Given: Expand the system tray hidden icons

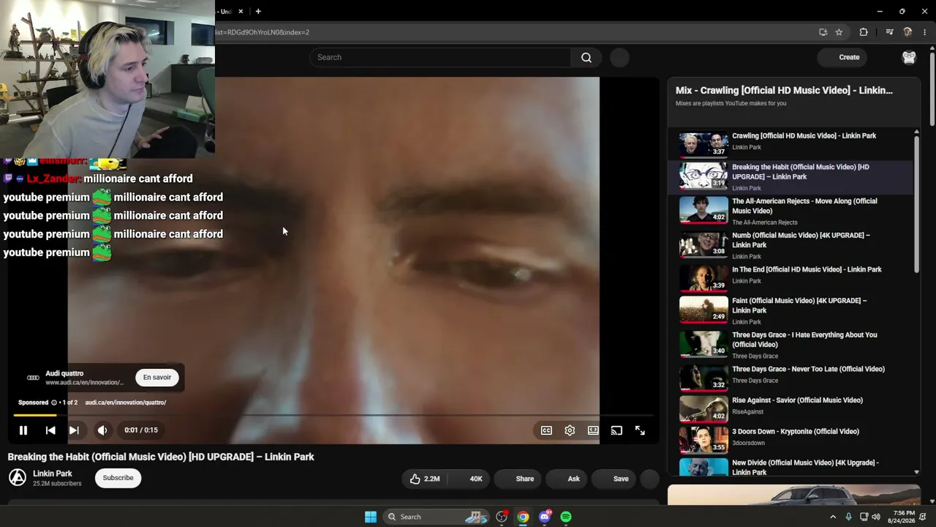Looking at the screenshot, I should (832, 517).
